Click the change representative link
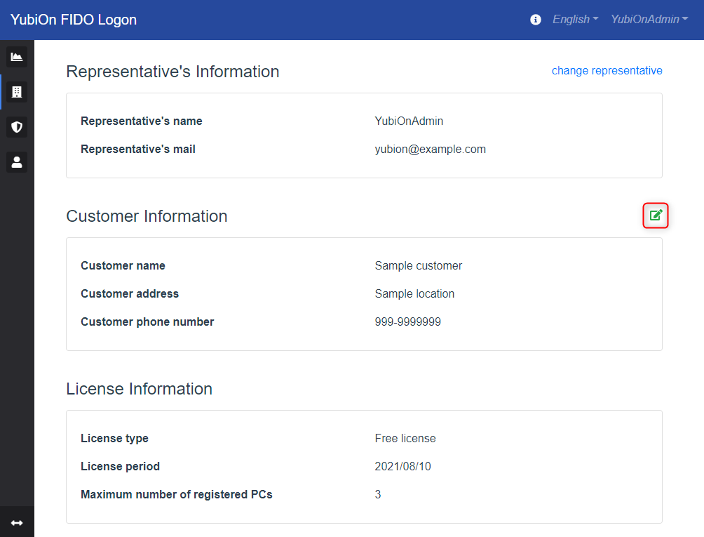 607,71
